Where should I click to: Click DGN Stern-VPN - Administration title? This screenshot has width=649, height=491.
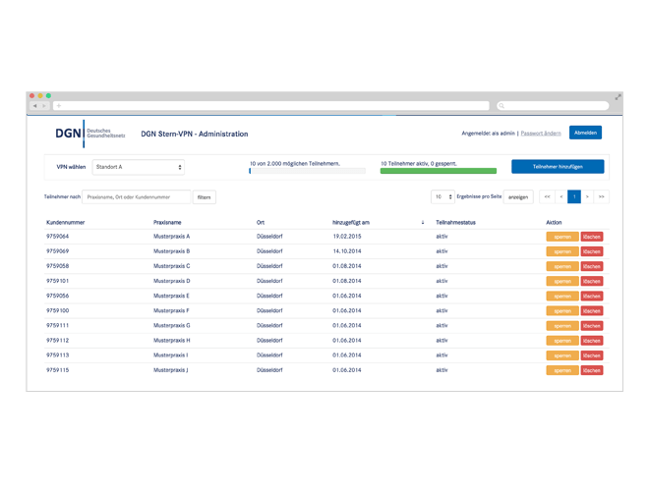click(x=195, y=134)
